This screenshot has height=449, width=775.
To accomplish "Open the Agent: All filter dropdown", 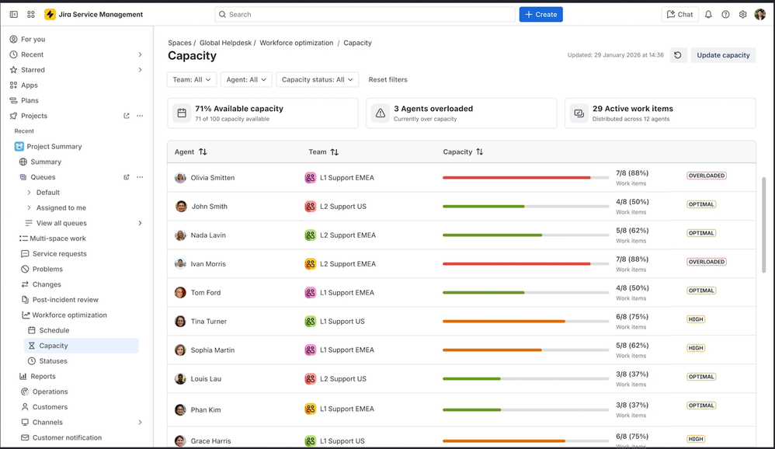I will (x=246, y=79).
